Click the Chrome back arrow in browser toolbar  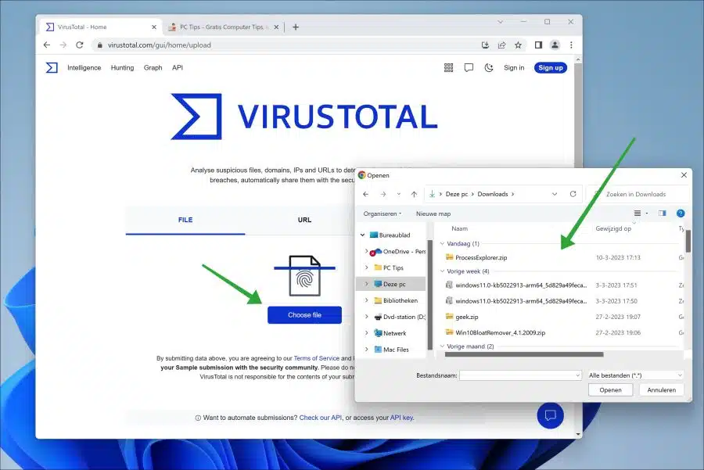pos(47,45)
